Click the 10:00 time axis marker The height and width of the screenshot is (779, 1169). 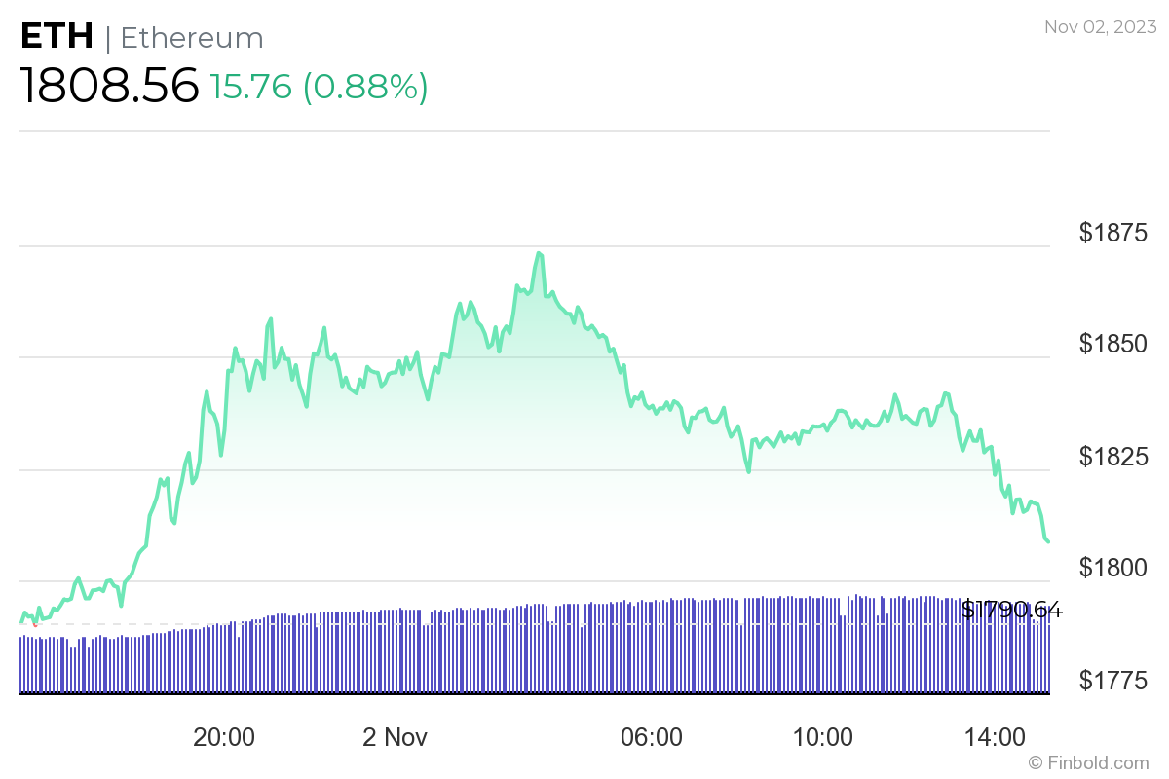pyautogui.click(x=823, y=737)
